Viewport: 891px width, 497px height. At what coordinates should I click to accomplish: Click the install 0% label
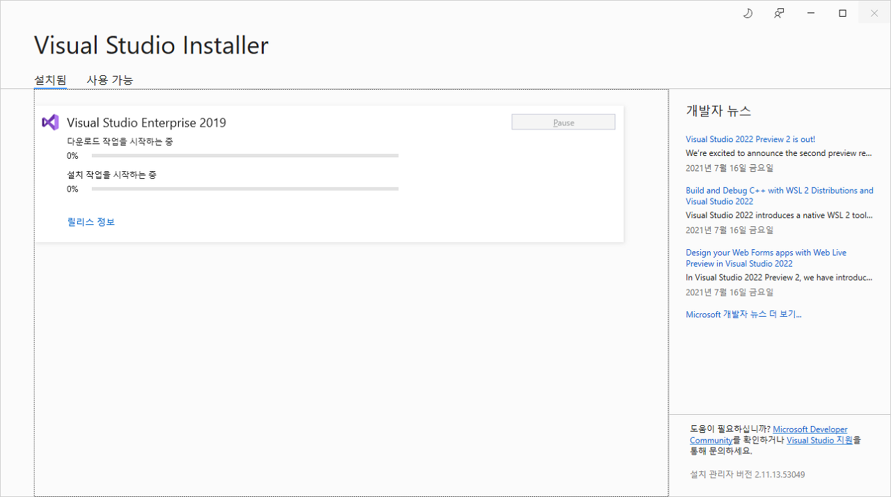click(x=72, y=189)
